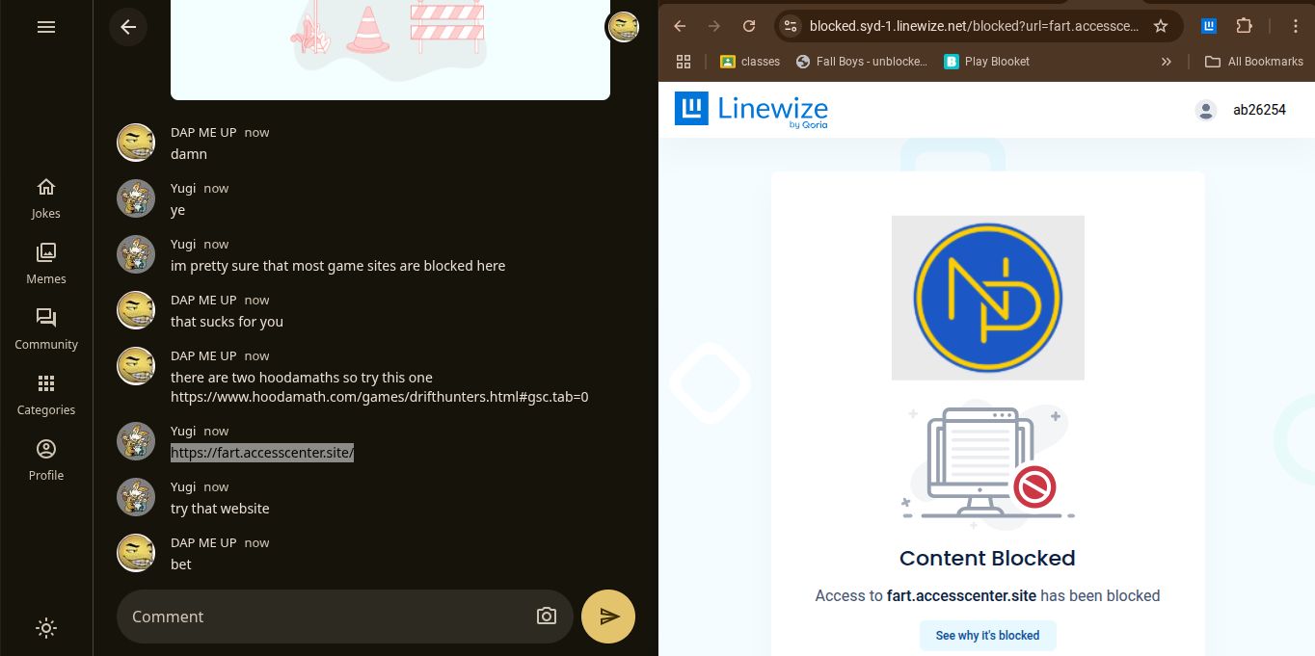Go to the Memes section
The image size is (1315, 656).
45,263
